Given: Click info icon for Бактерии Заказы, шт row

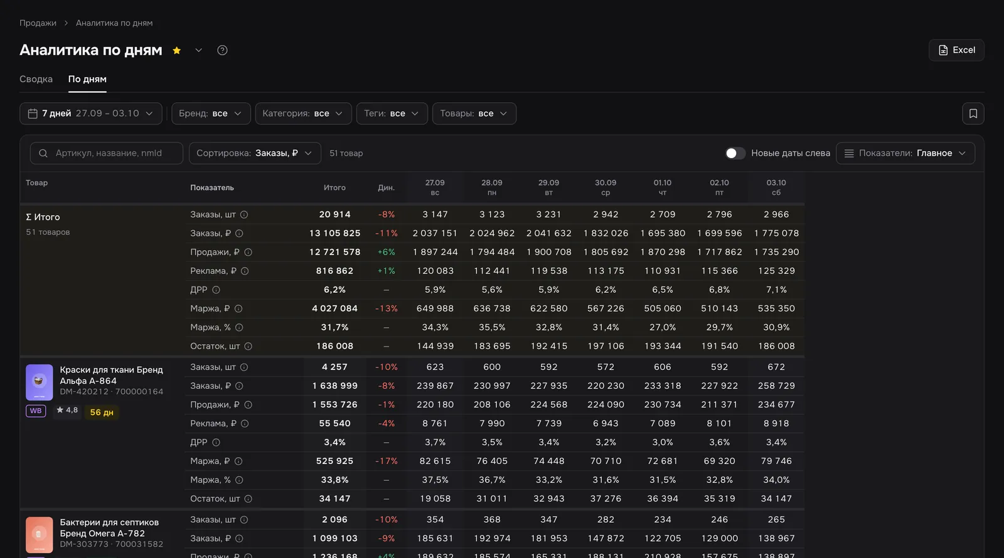Looking at the screenshot, I should click(244, 519).
